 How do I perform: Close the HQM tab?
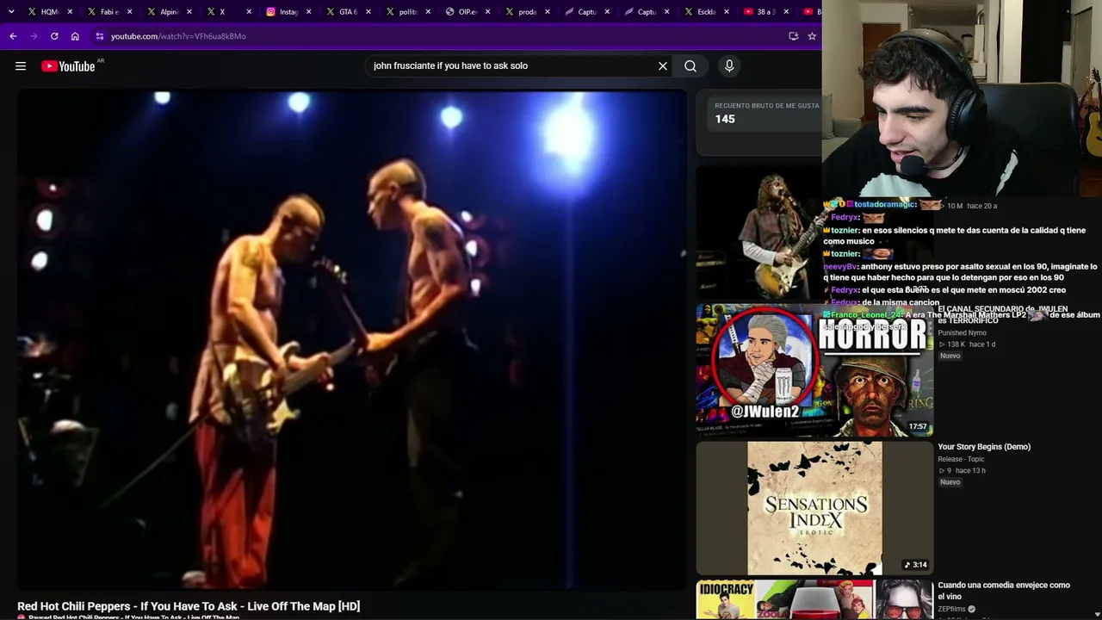coord(70,12)
